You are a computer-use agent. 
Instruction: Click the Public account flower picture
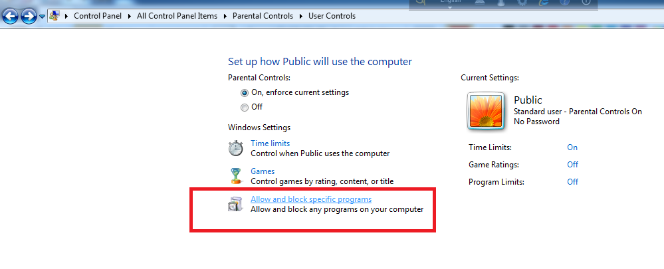487,110
